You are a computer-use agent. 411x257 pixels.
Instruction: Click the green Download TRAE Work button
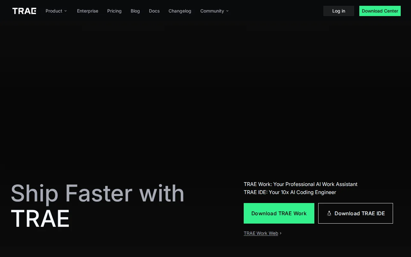click(x=279, y=213)
